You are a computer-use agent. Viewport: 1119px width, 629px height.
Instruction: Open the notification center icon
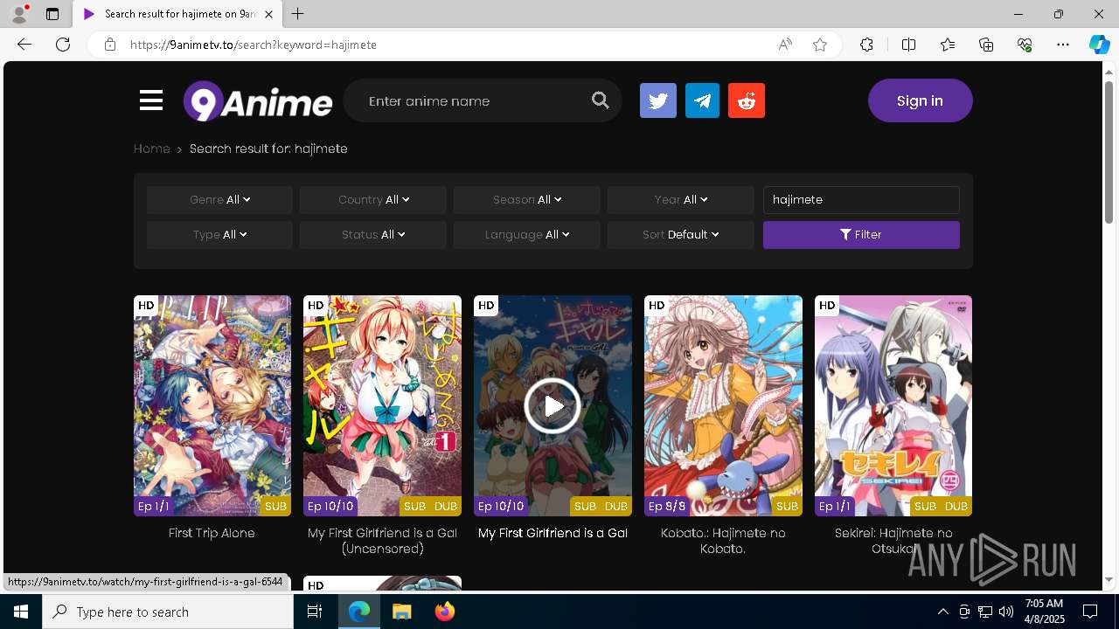[x=1091, y=612]
